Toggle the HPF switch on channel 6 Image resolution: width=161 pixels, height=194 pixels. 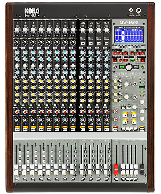pos(57,35)
